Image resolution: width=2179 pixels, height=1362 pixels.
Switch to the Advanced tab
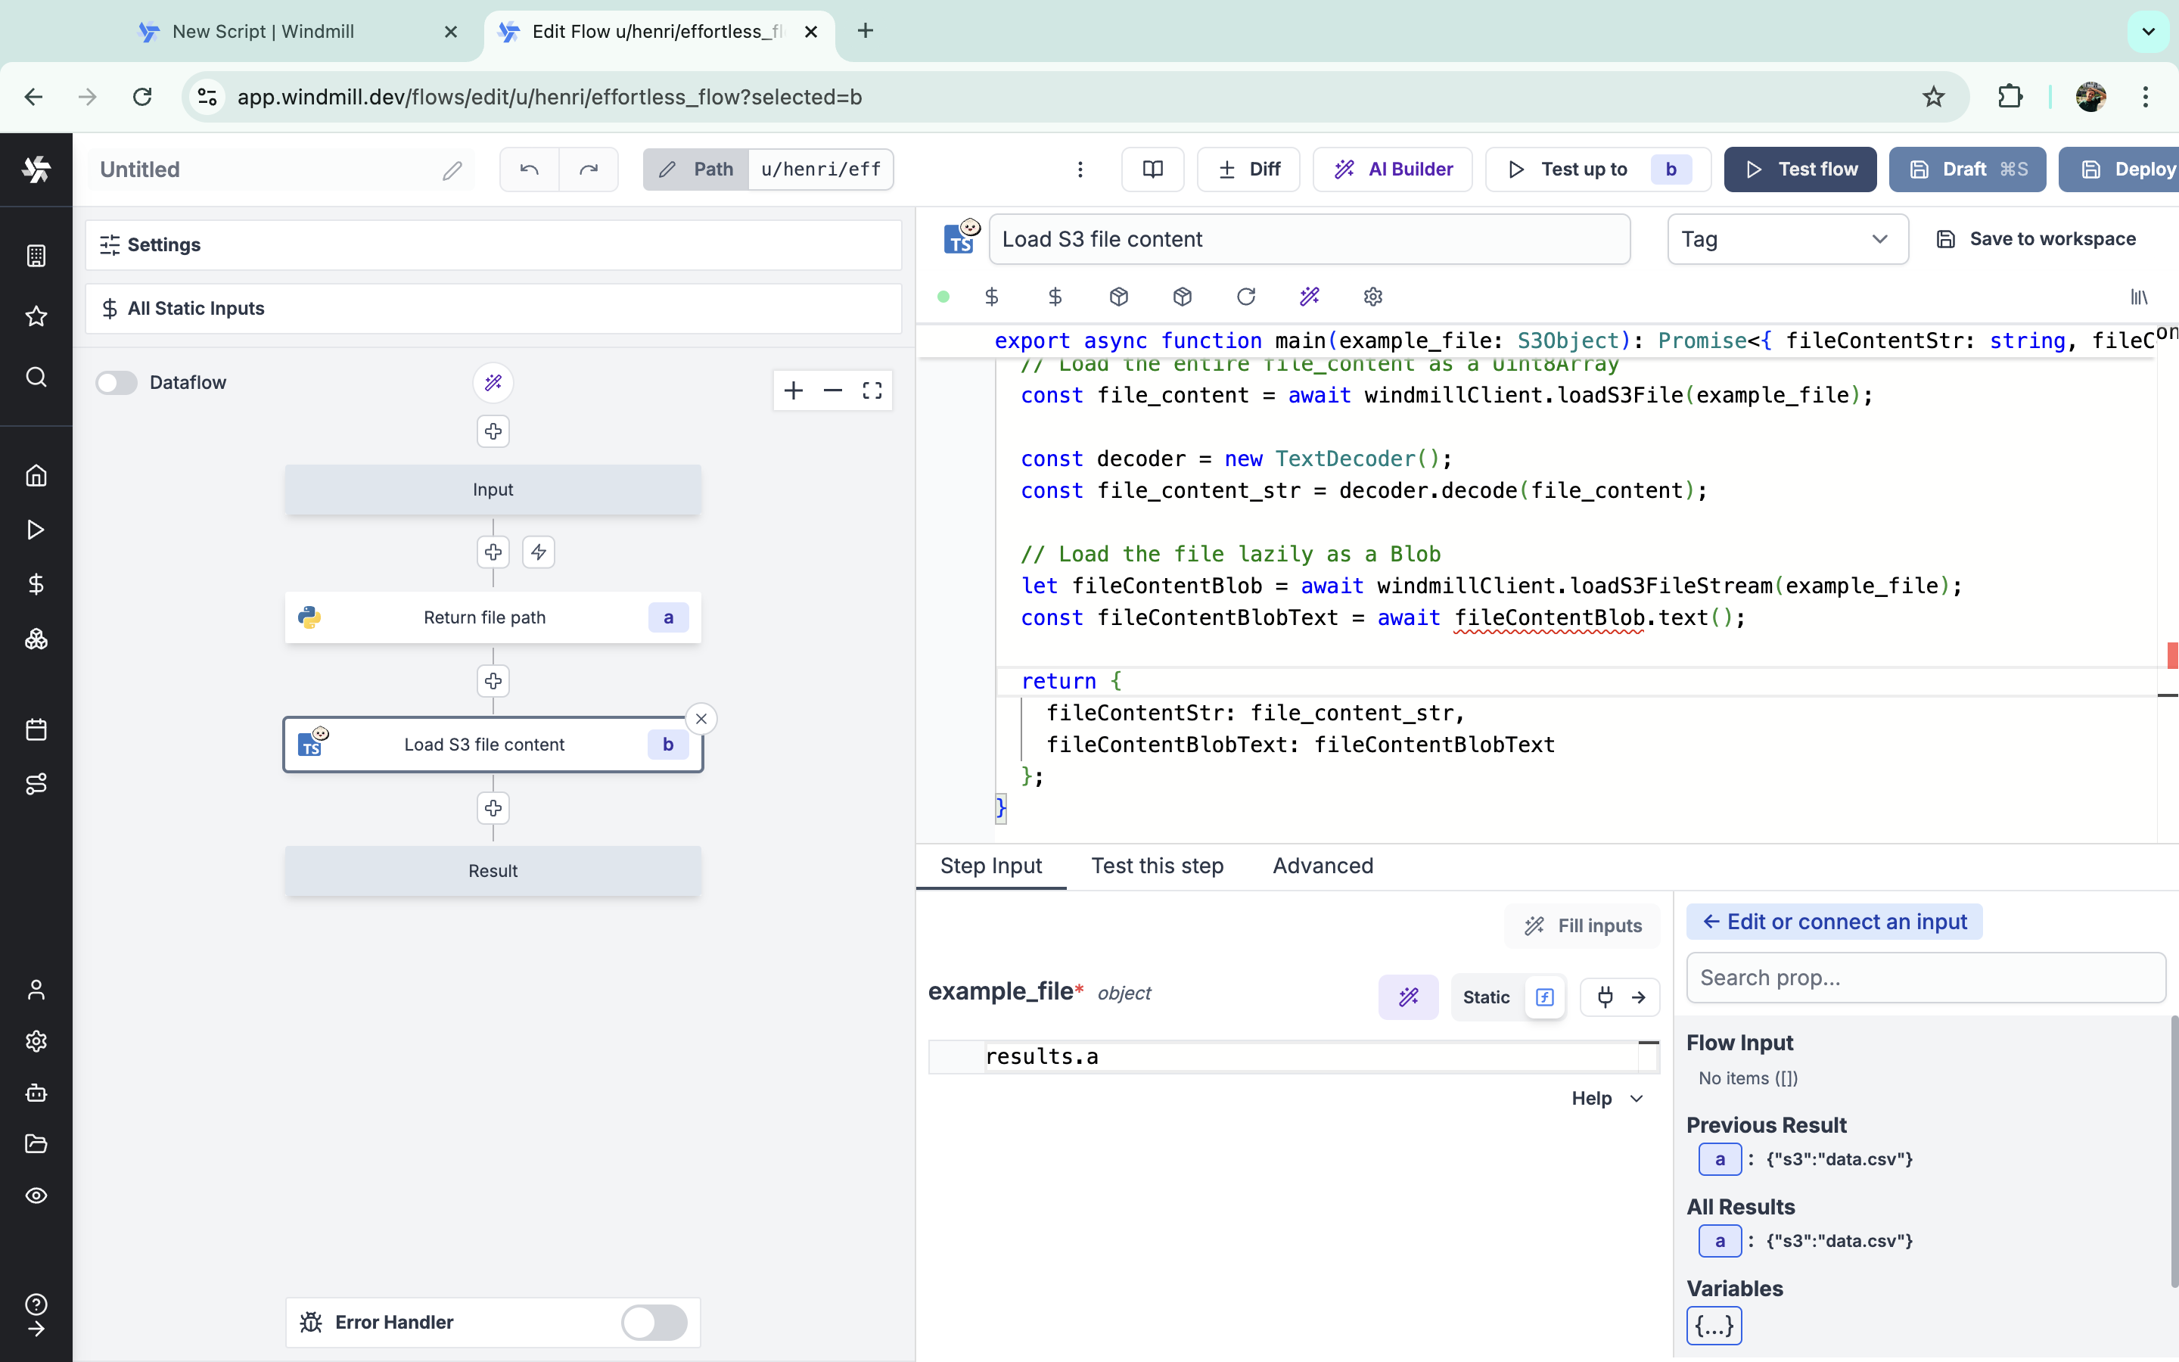click(x=1323, y=866)
